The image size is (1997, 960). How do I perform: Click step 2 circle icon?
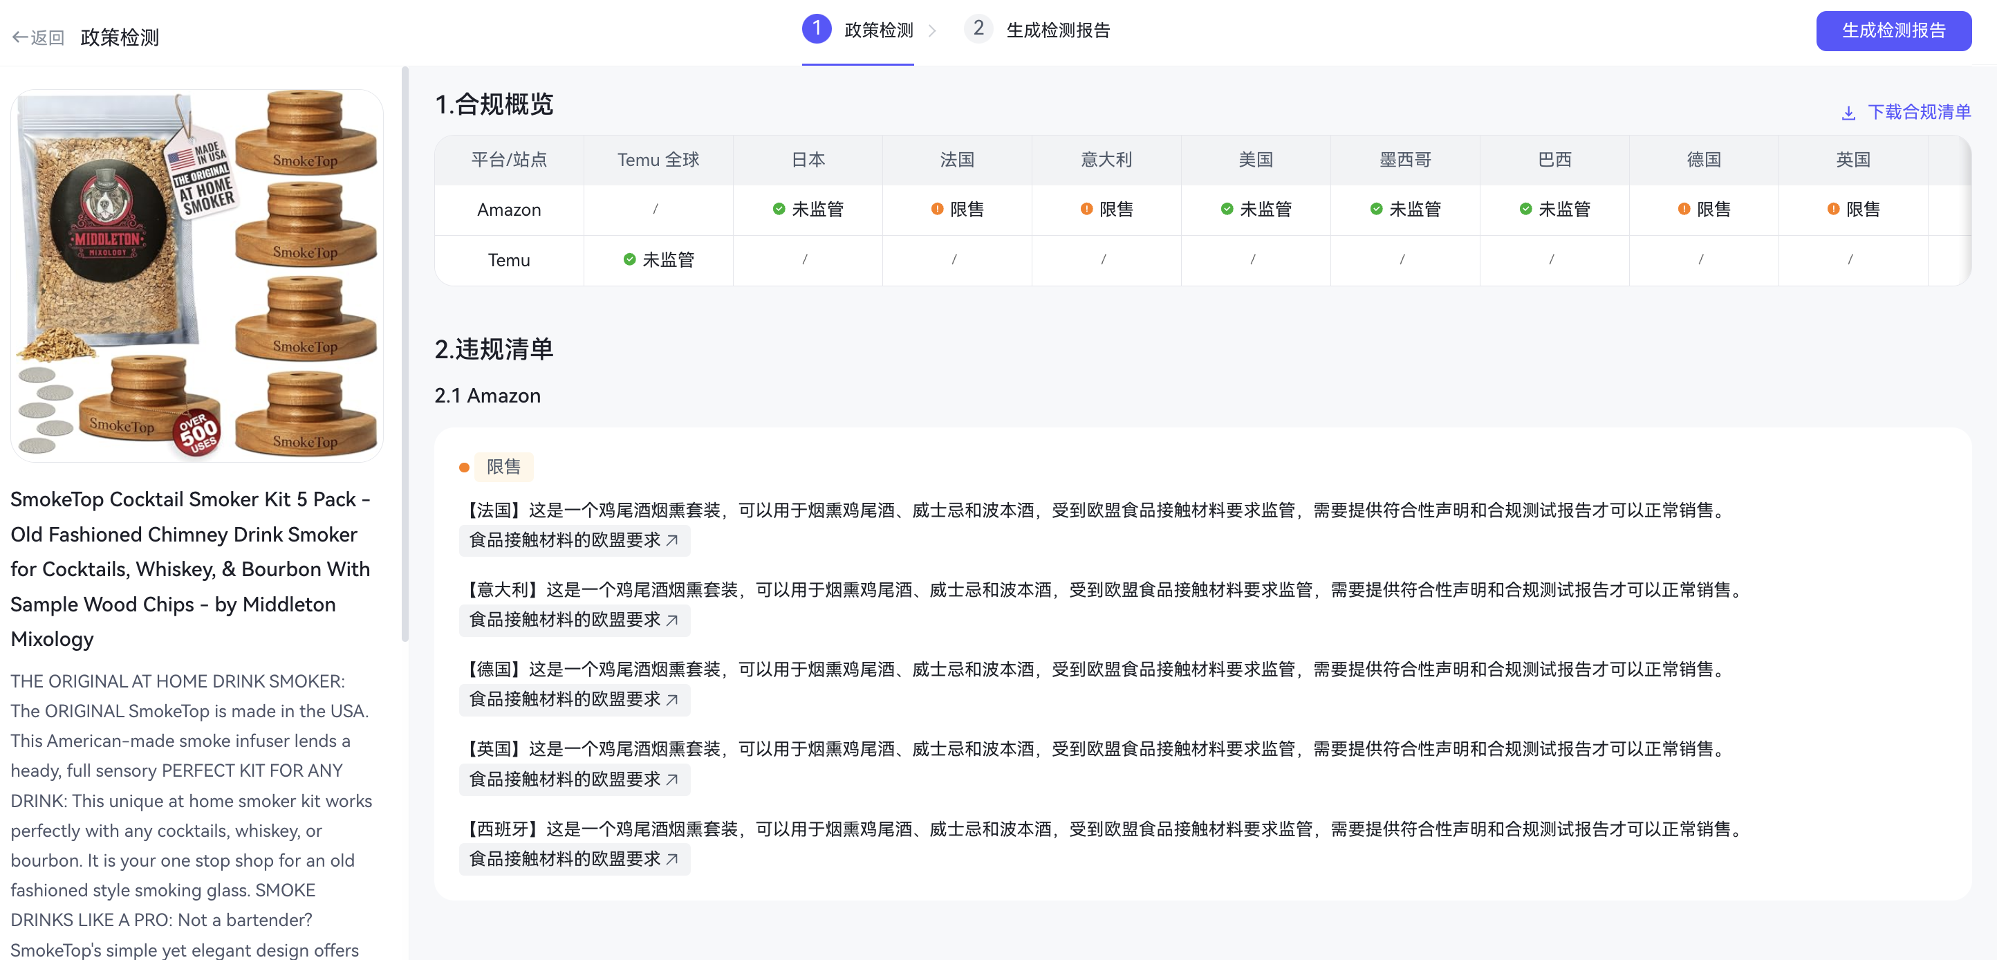[x=978, y=30]
